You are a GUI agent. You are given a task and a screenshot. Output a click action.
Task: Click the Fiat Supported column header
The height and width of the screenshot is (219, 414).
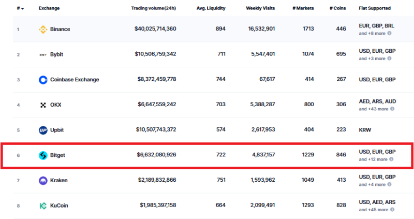point(375,8)
